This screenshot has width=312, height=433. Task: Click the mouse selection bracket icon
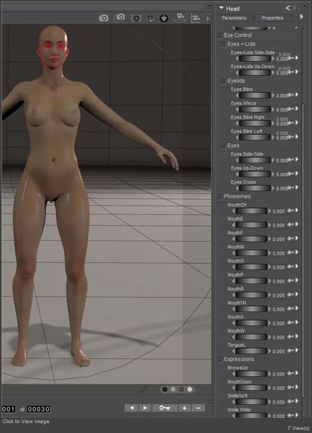[136, 19]
